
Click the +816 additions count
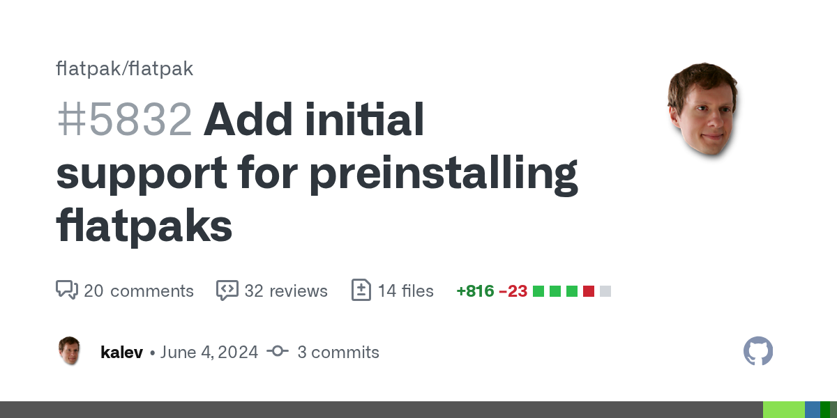point(475,291)
